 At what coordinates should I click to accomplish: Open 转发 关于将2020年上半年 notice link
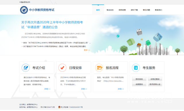57,43
